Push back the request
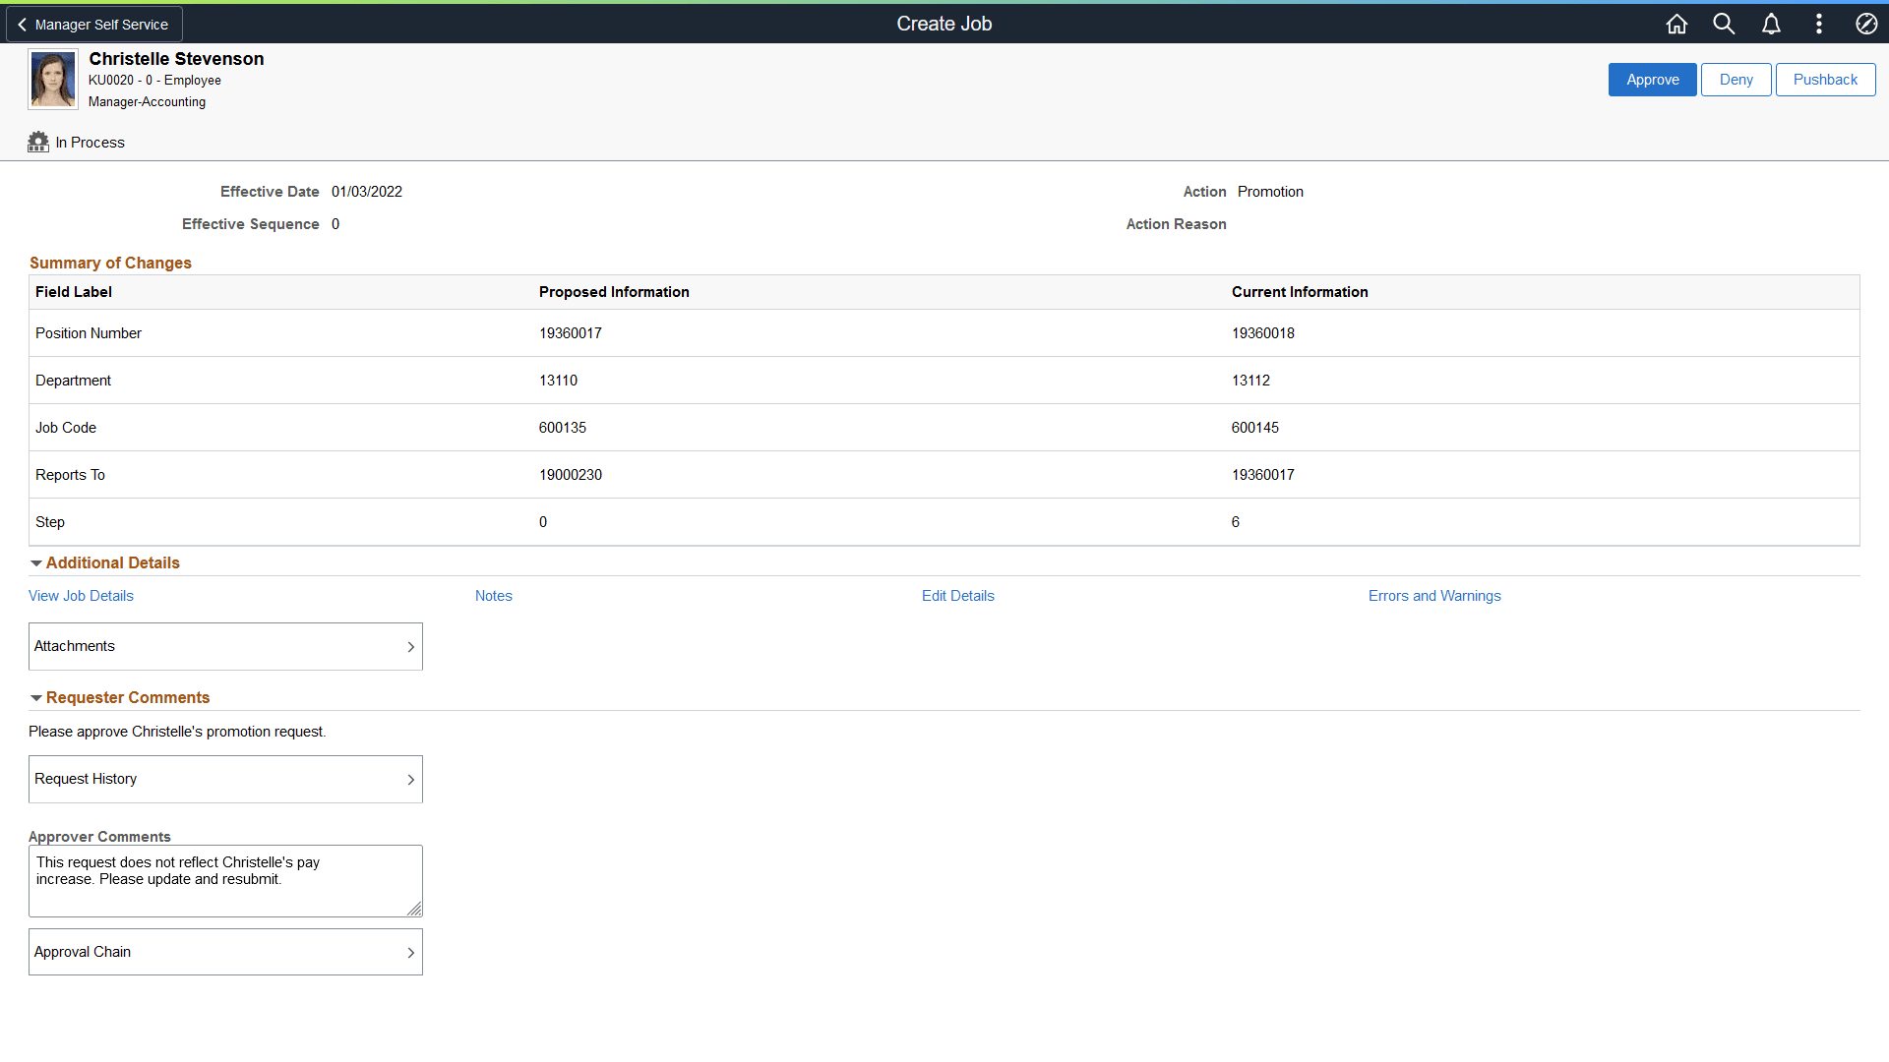This screenshot has width=1889, height=1062. (x=1825, y=80)
